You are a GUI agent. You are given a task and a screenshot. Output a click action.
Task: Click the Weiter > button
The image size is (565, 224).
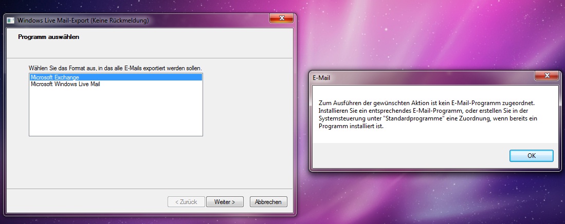click(225, 202)
